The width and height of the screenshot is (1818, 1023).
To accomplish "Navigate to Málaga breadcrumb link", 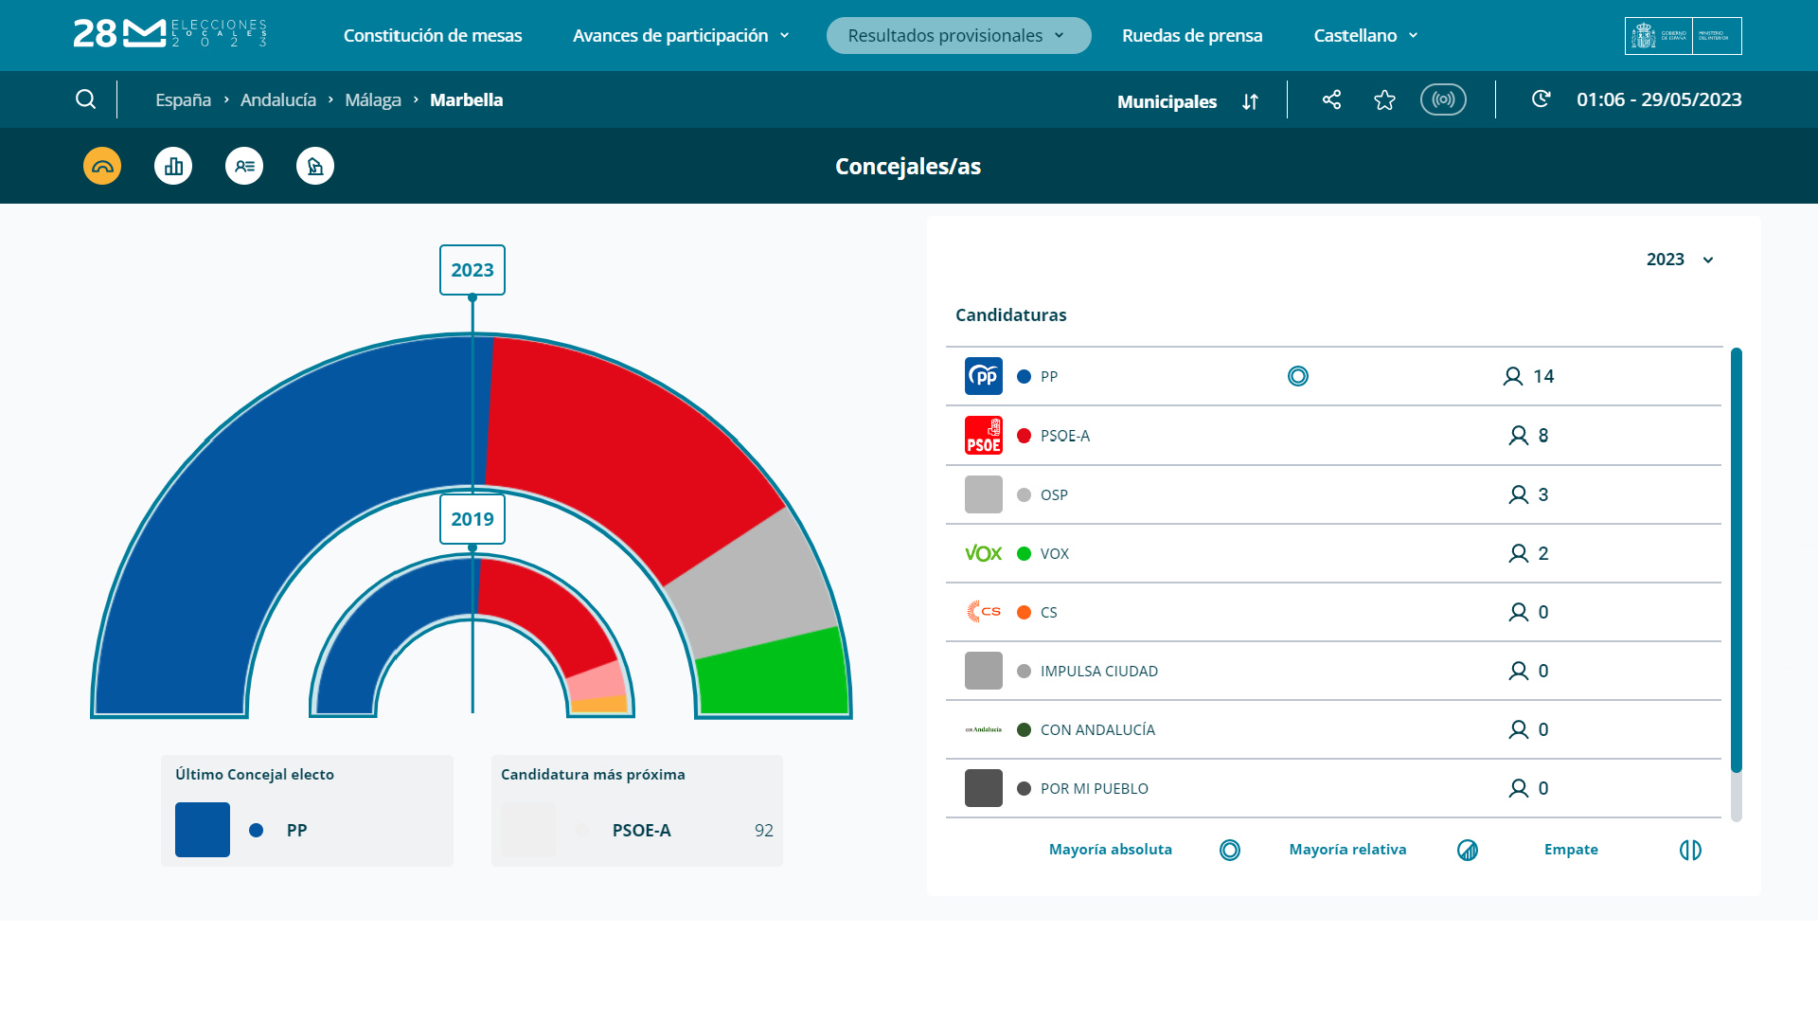I will click(372, 99).
